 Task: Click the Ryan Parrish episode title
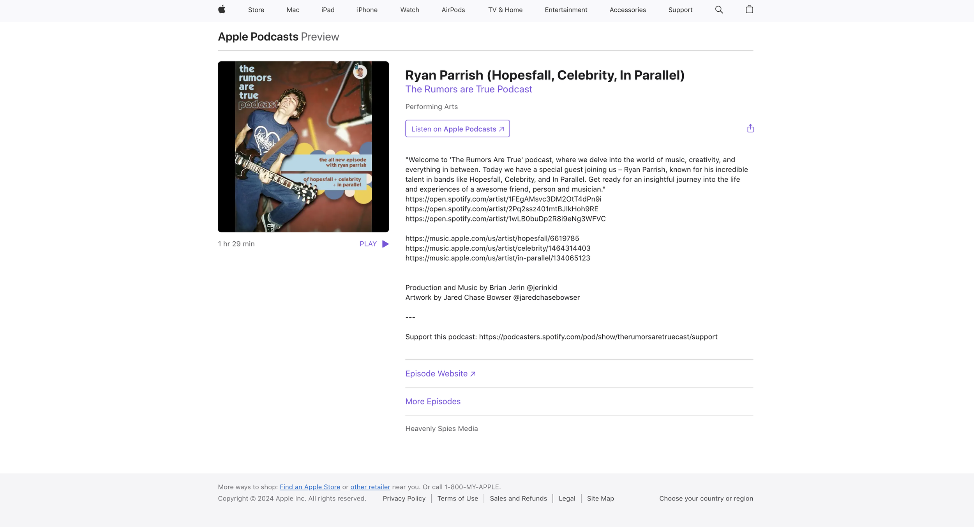(545, 75)
